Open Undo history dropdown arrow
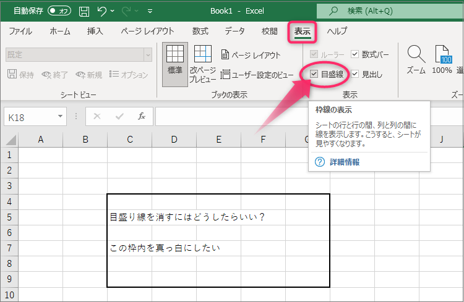This screenshot has height=302, width=464. pyautogui.click(x=113, y=11)
